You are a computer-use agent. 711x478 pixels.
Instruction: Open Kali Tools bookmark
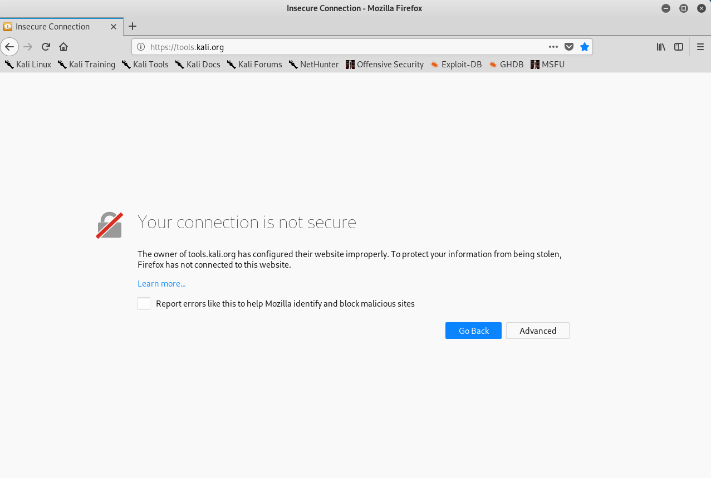145,65
